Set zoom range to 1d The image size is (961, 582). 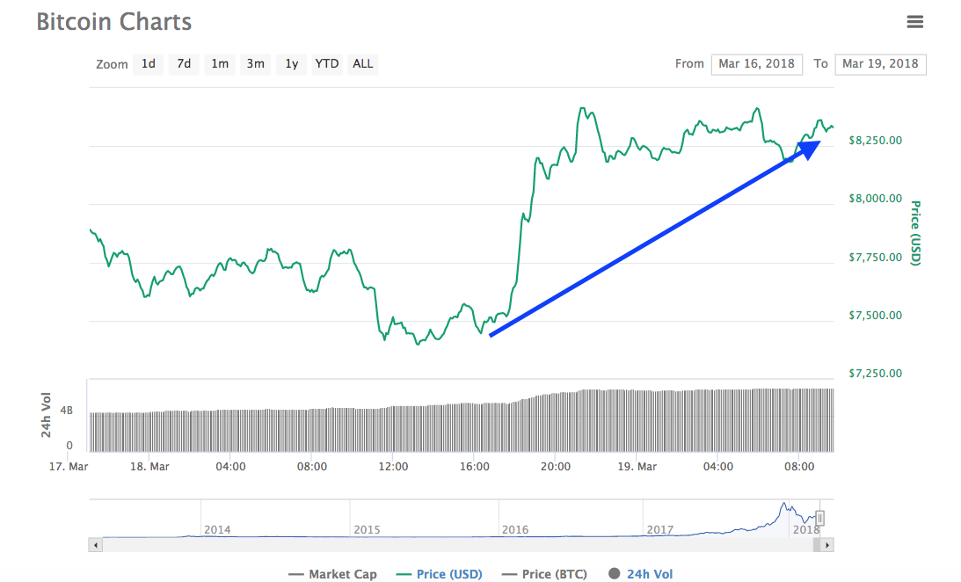[x=149, y=63]
